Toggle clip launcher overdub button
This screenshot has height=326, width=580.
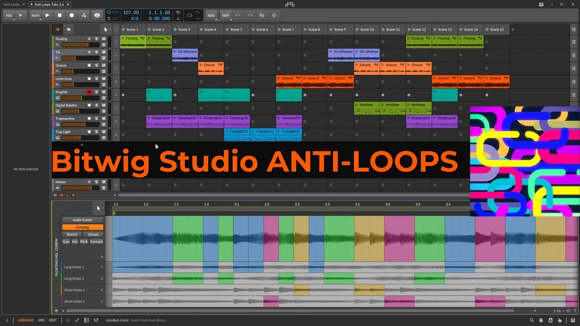point(97,15)
